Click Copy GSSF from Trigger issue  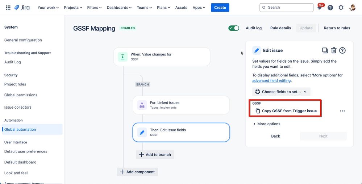tap(286, 111)
